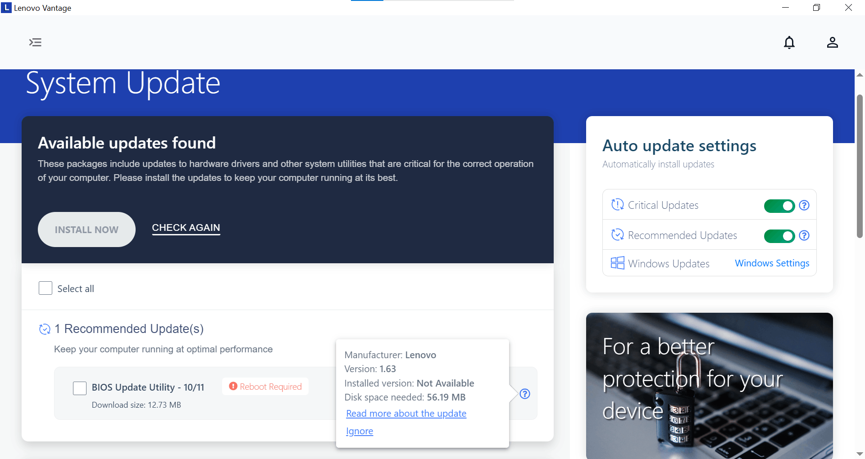Screen dimensions: 865x459
Task: Click the 'BIOS Update Utility - 10/11' title
Action: click(148, 387)
